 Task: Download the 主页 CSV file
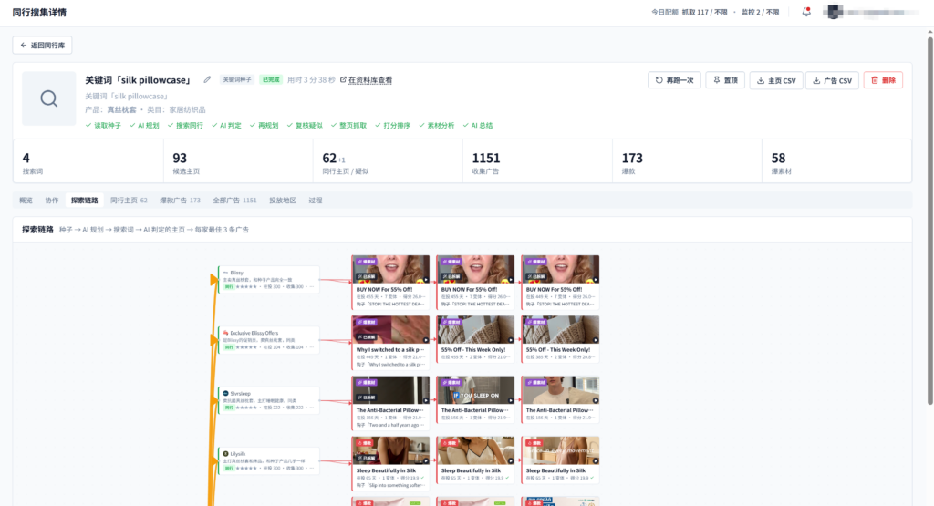pos(776,80)
